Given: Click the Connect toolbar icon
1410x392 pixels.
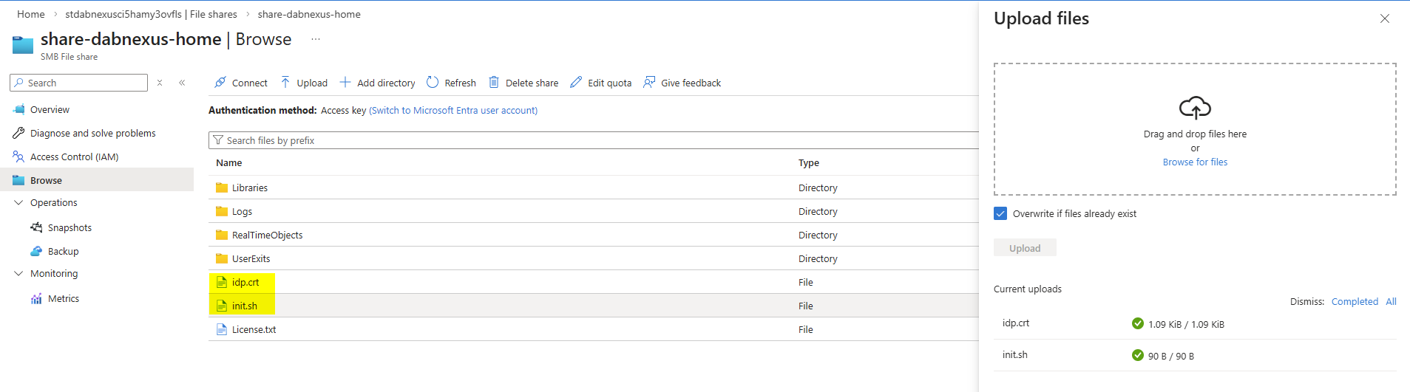Looking at the screenshot, I should (220, 83).
